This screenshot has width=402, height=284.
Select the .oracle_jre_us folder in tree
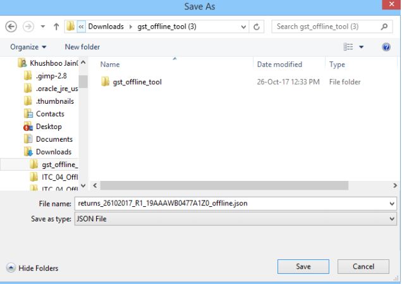[51, 89]
